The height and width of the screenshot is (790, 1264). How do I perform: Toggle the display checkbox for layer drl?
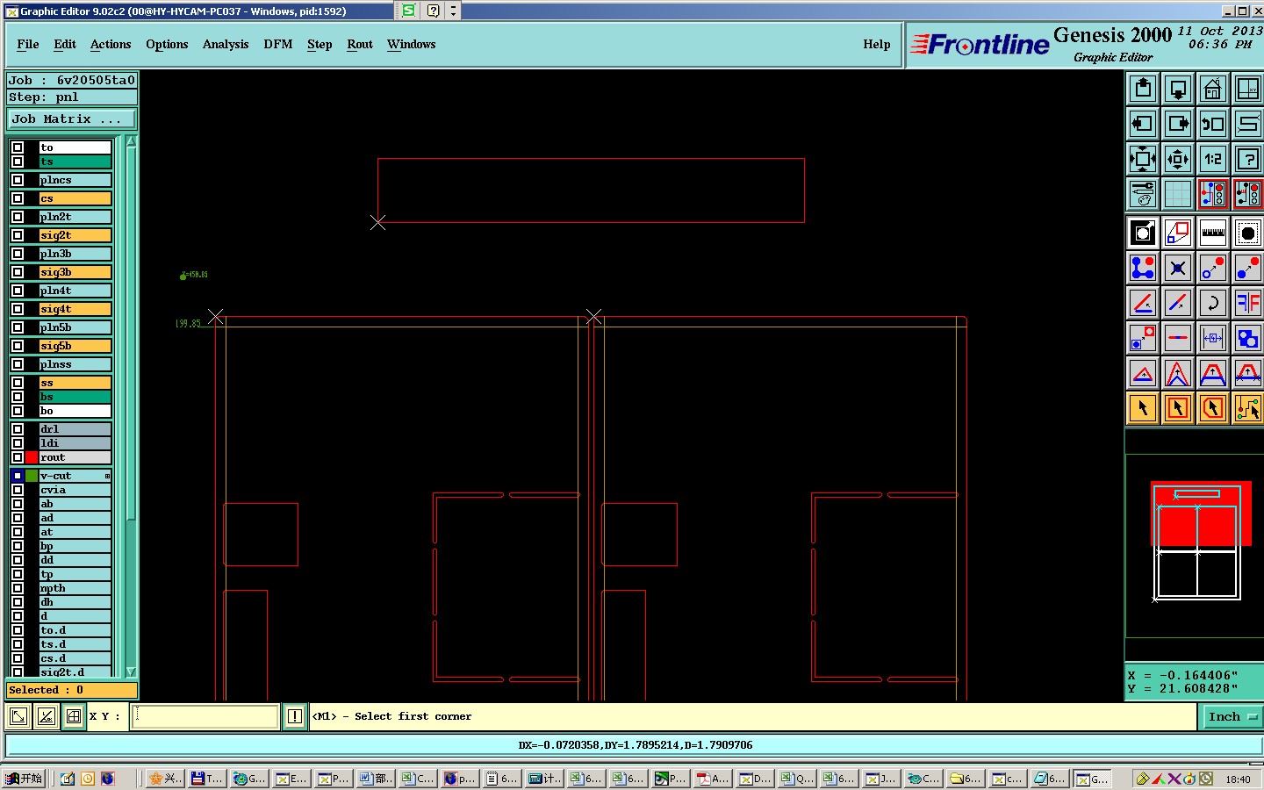[18, 429]
